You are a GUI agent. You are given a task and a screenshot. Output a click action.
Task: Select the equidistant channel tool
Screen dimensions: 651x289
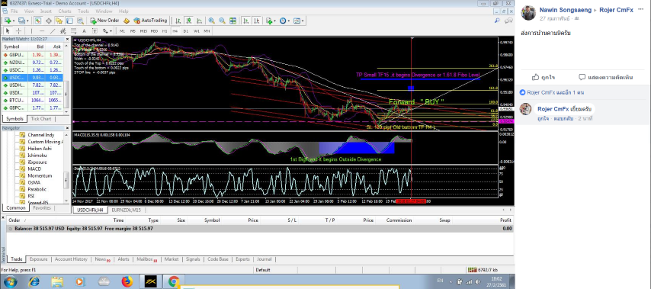63,31
